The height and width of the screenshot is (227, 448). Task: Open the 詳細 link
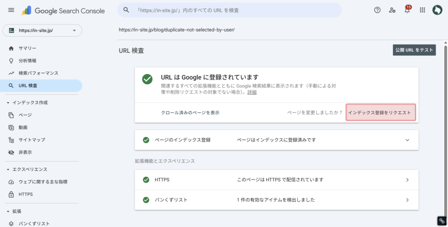[x=252, y=92]
